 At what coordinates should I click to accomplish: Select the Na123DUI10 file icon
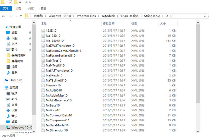43,40
